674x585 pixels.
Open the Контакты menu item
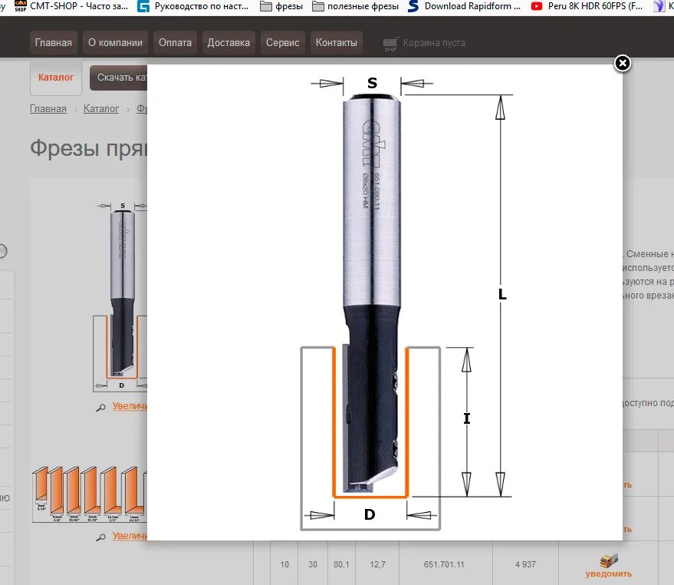coord(336,43)
